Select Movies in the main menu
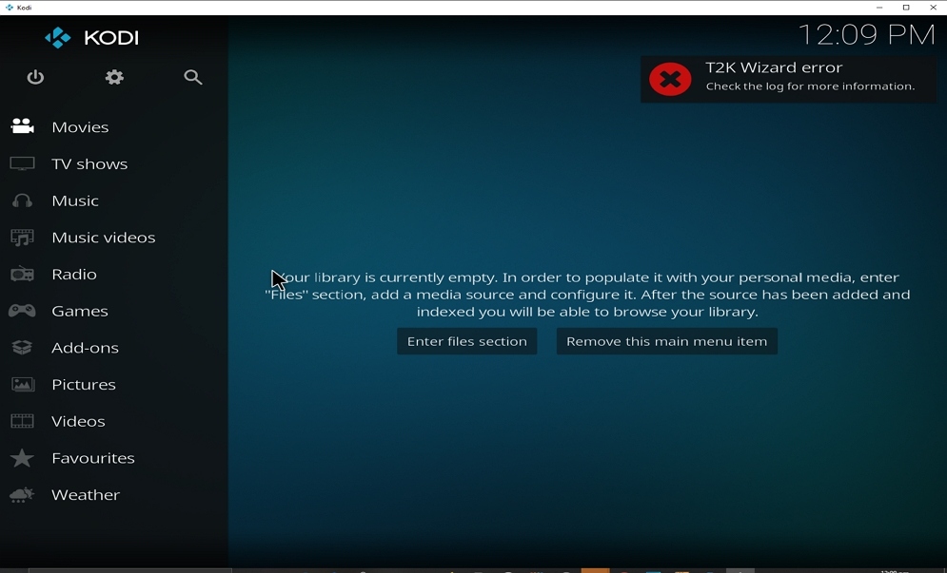Image resolution: width=947 pixels, height=573 pixels. pos(80,127)
